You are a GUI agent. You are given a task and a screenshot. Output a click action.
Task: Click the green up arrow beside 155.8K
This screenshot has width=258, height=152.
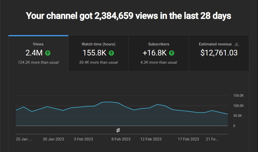click(111, 53)
